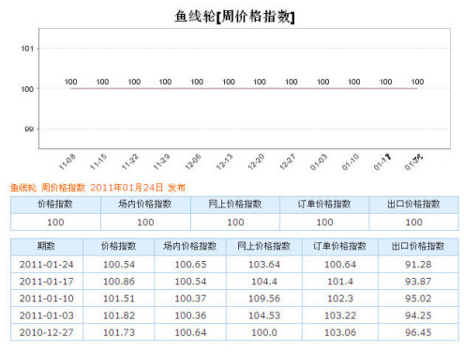This screenshot has height=352, width=464.
Task: Click the period cell 2011-01-10
Action: click(46, 298)
